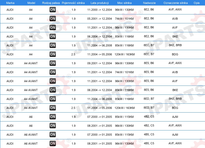Select the ON fuel icon in the A4 8EC BDG row
The width and height of the screenshot is (205, 148).
click(53, 54)
